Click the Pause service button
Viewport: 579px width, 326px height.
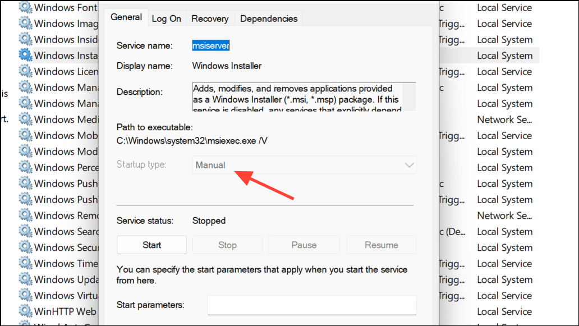coord(304,245)
